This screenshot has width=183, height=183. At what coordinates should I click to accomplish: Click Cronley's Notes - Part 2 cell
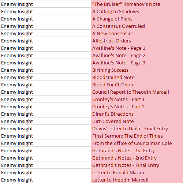(137, 107)
